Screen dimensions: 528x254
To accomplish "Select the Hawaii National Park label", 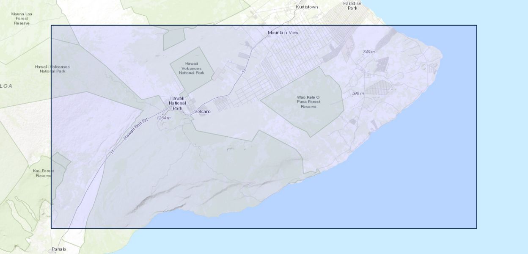I will point(177,103).
